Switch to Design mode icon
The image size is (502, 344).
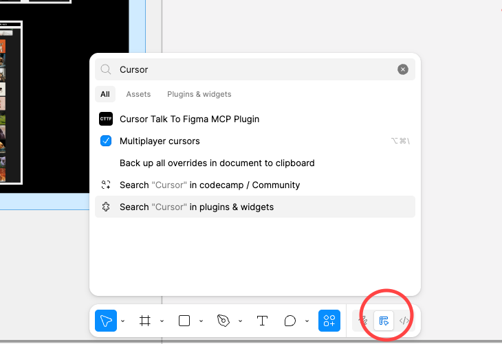click(x=384, y=321)
